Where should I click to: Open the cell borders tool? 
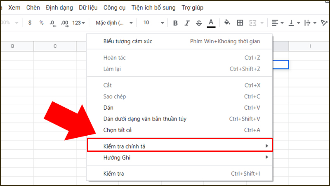point(240,23)
